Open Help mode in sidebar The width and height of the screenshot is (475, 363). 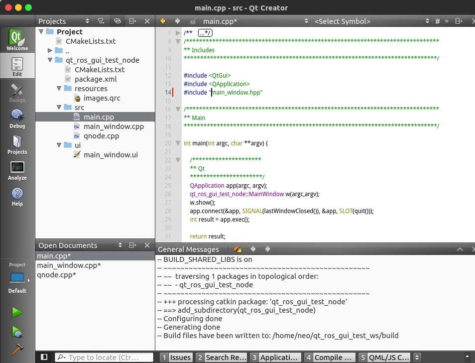[17, 196]
